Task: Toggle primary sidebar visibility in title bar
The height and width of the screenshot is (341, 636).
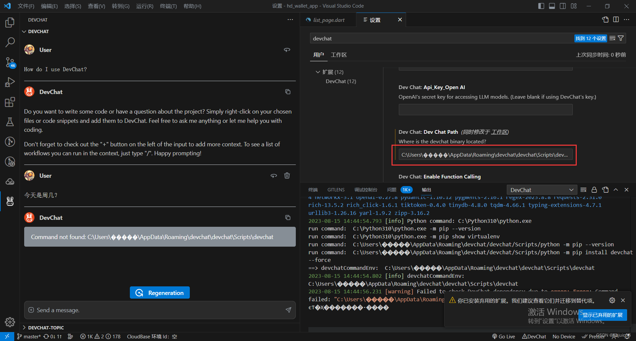Action: (541, 6)
